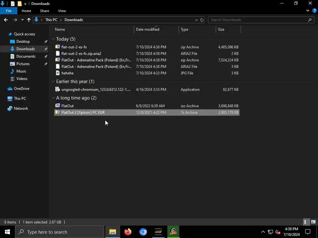
Task: Select FlatOut Adrenaline Pack ARIA2 file icon
Action: pyautogui.click(x=57, y=66)
